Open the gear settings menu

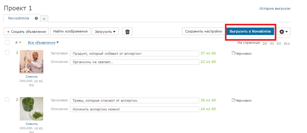[283, 32]
